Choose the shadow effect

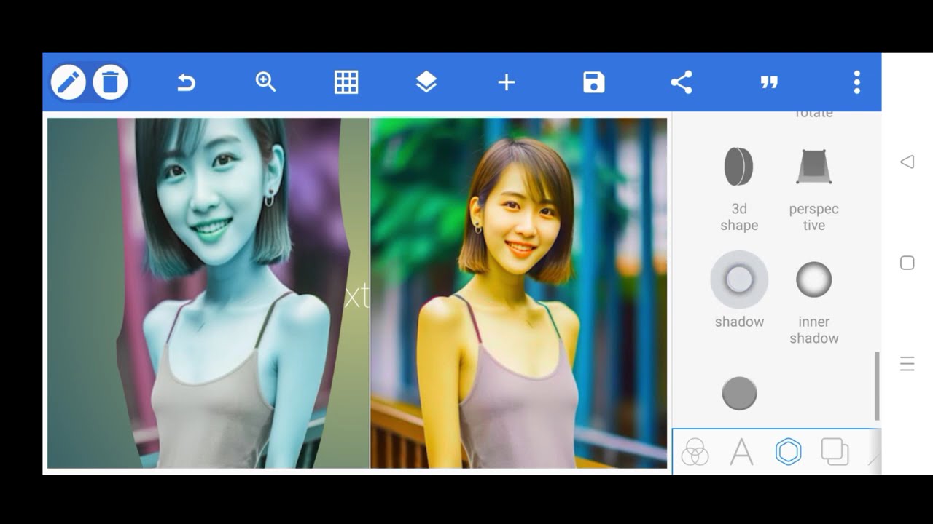tap(739, 279)
